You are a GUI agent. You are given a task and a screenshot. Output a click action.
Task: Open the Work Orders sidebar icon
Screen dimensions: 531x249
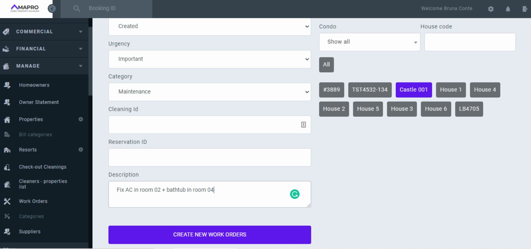7,201
